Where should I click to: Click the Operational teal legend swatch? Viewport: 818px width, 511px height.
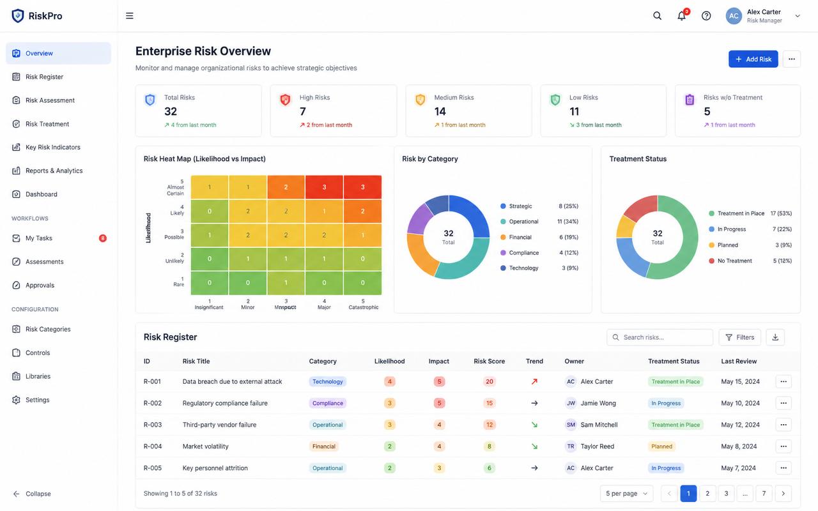click(504, 222)
